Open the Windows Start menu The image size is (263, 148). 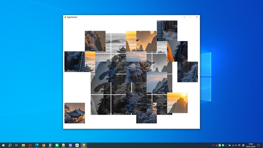tap(3, 145)
